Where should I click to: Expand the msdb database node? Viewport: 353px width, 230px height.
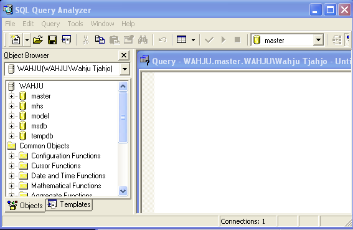pyautogui.click(x=11, y=126)
